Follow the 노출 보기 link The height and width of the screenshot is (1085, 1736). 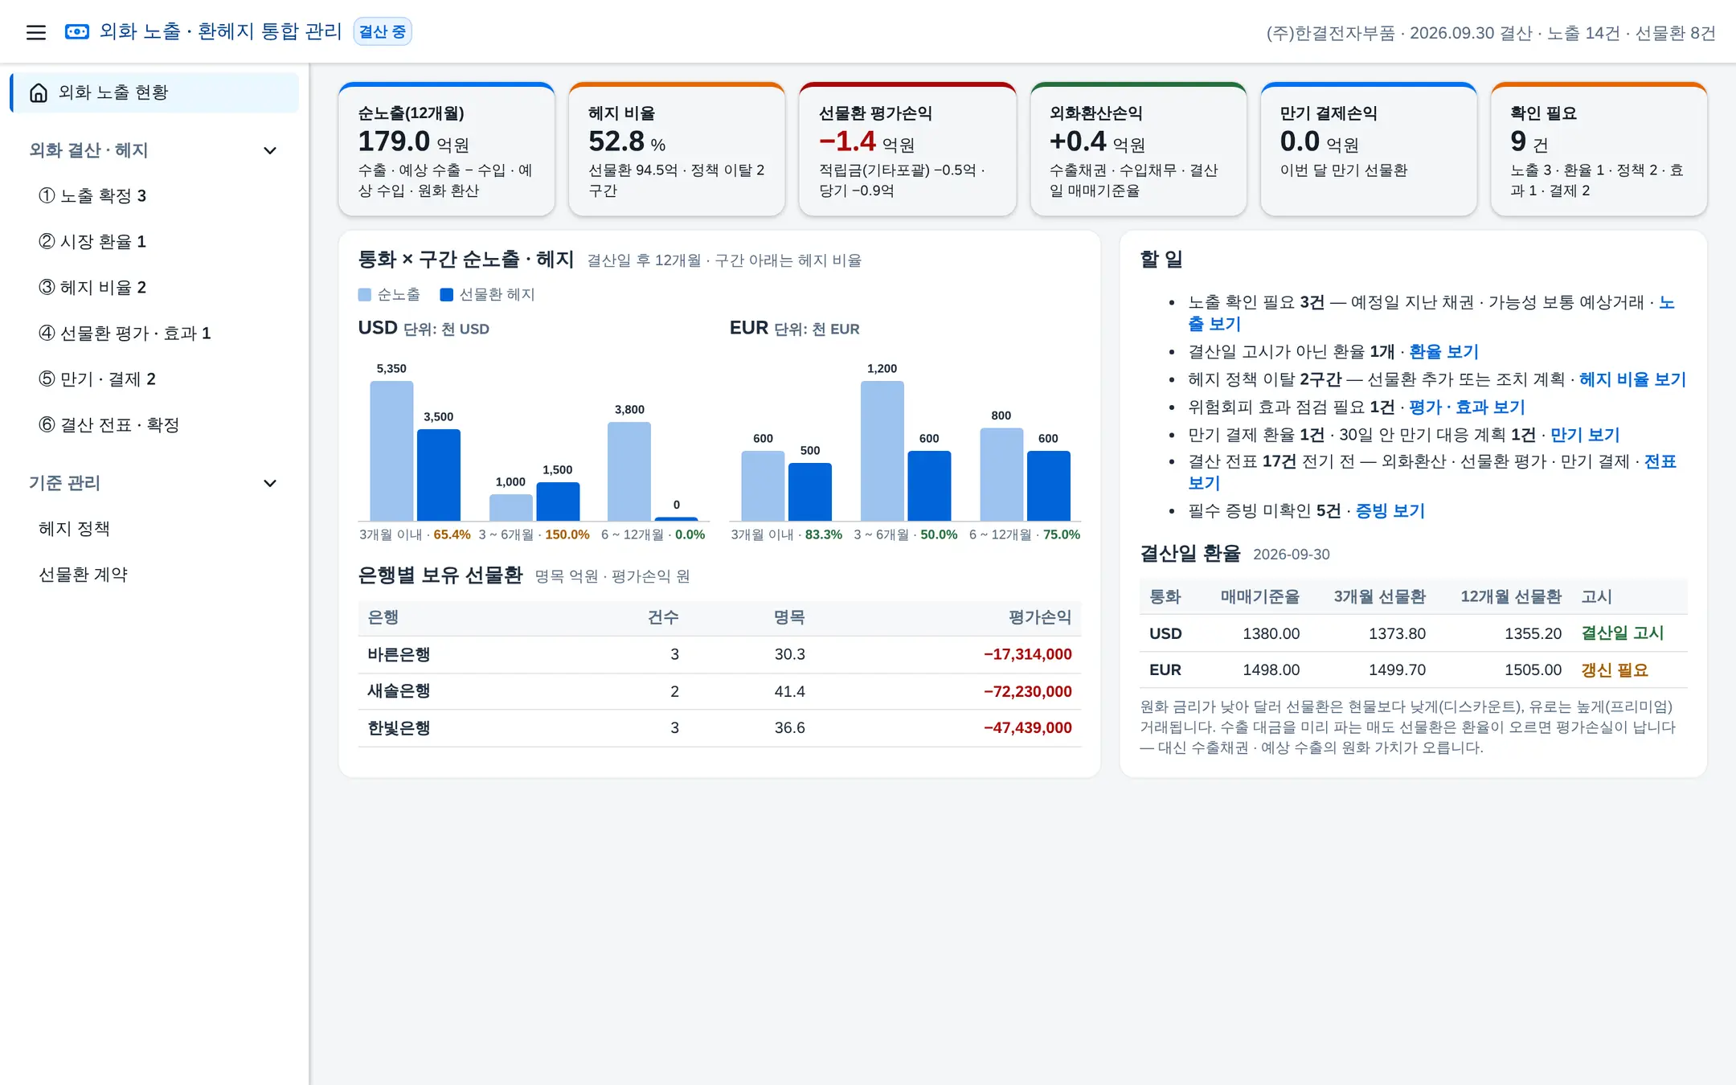pos(1214,324)
